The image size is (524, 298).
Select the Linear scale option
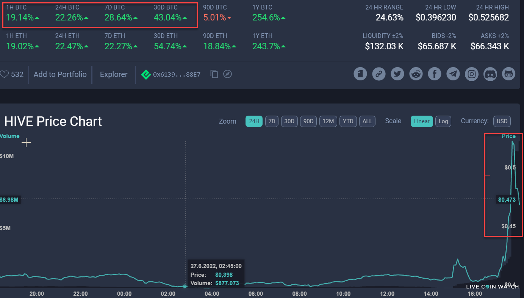coord(422,121)
